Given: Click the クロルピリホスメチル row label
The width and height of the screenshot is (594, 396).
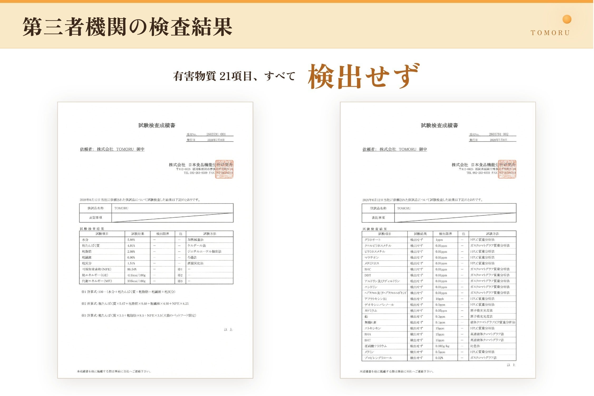Looking at the screenshot, I should (x=378, y=246).
